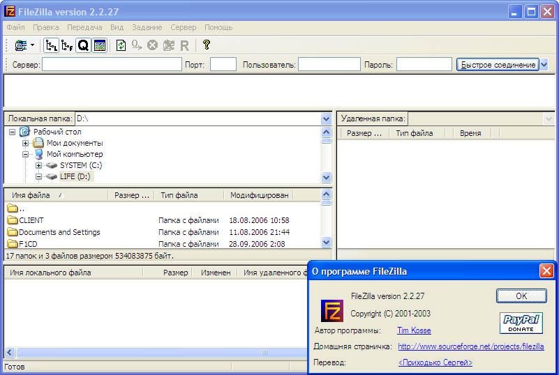Focus the Пользователь input field
The image size is (559, 375).
[x=329, y=64]
